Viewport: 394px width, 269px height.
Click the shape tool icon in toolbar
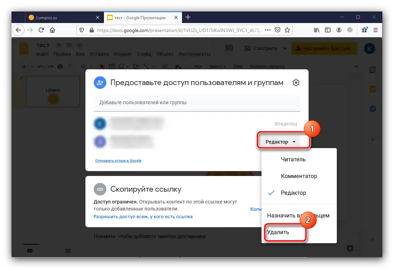coord(136,67)
